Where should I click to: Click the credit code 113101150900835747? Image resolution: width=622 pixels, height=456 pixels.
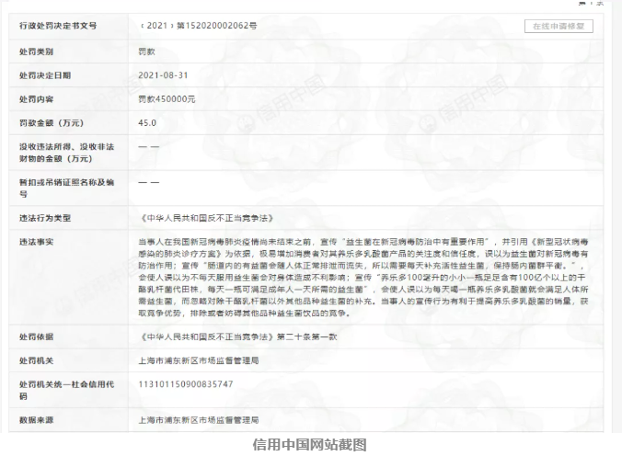pos(186,384)
